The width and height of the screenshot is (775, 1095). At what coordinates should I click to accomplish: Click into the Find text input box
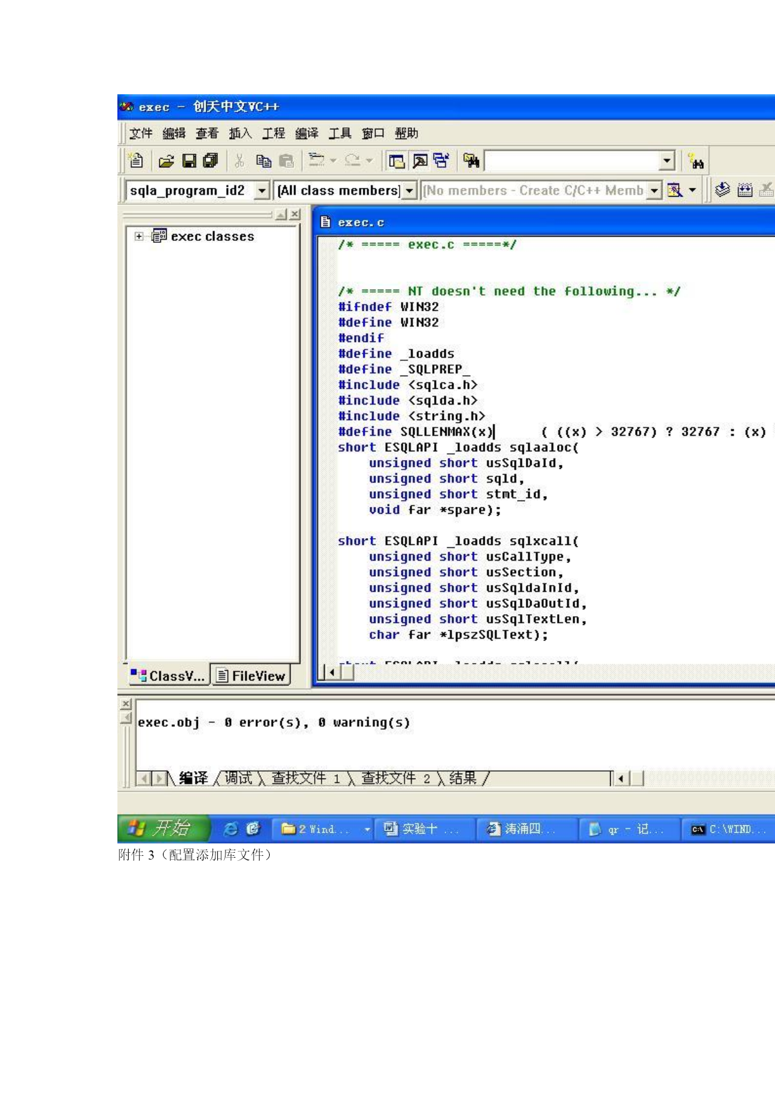point(572,161)
